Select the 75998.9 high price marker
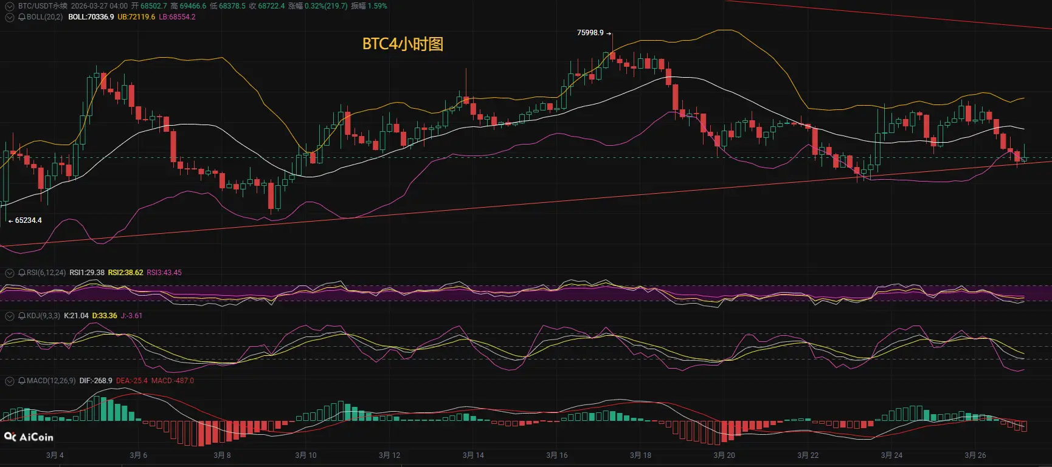The width and height of the screenshot is (1052, 467). (x=590, y=33)
